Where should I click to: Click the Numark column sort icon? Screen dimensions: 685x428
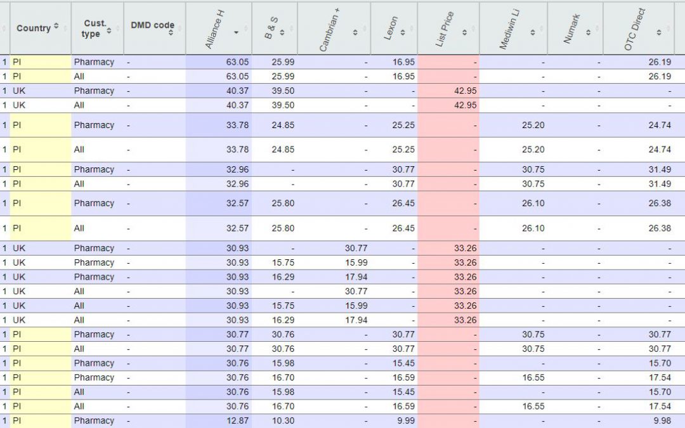pos(588,32)
